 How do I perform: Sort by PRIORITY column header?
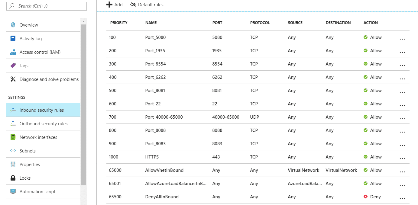[x=119, y=23]
